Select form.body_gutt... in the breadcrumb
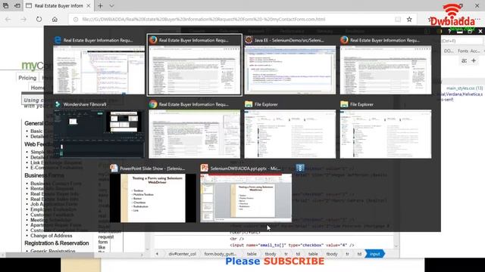Screen dimensions: 485x272 tap(221, 254)
